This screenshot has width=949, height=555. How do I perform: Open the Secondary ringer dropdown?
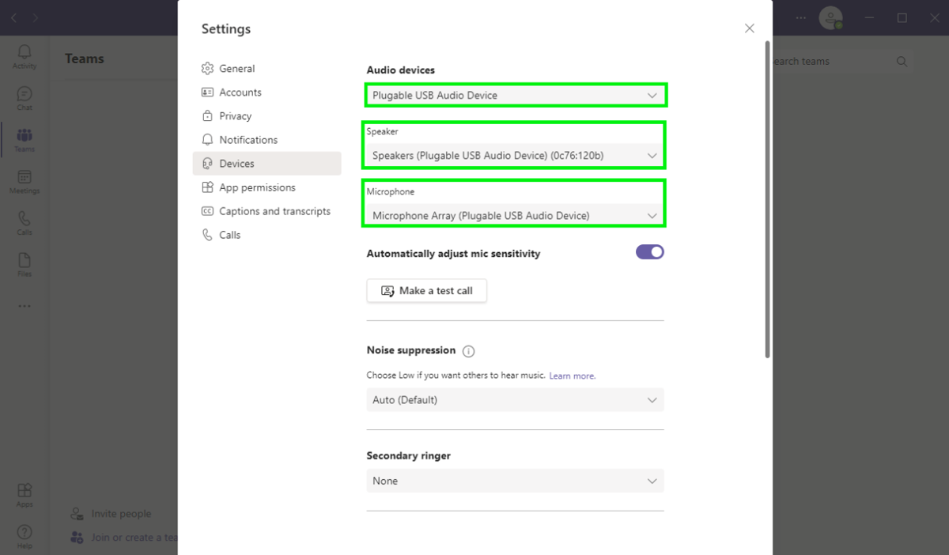point(515,481)
